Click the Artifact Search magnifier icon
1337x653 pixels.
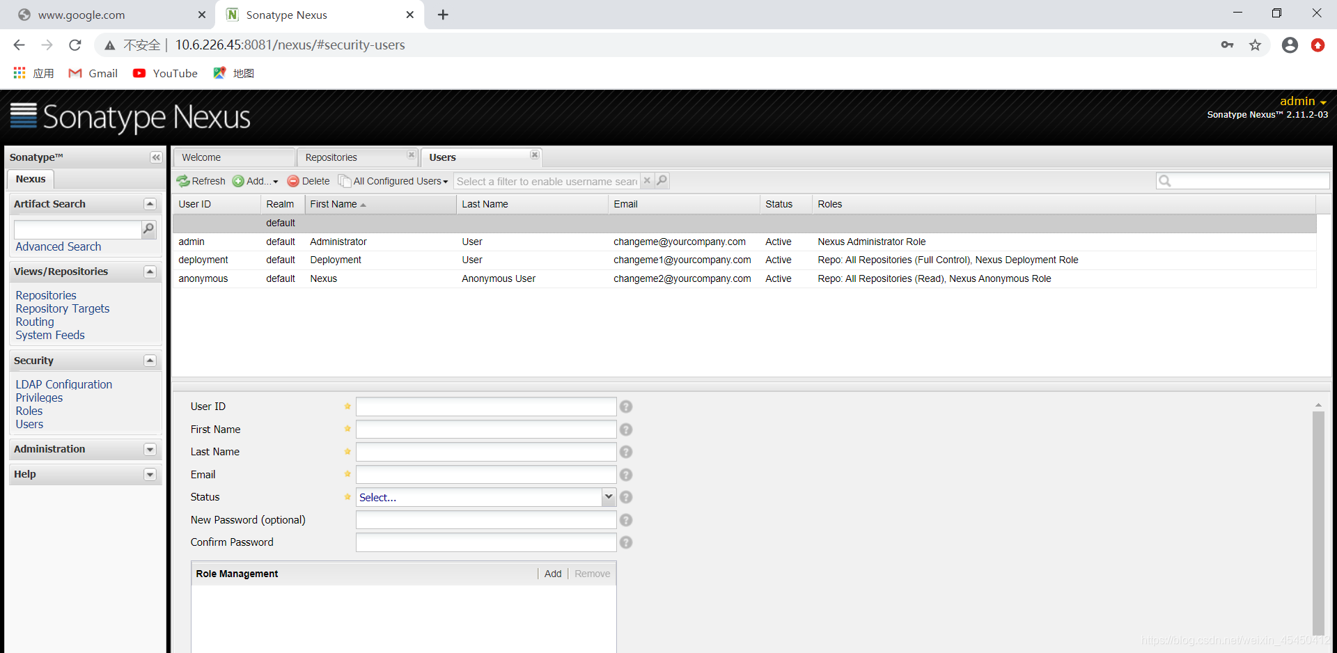tap(148, 229)
